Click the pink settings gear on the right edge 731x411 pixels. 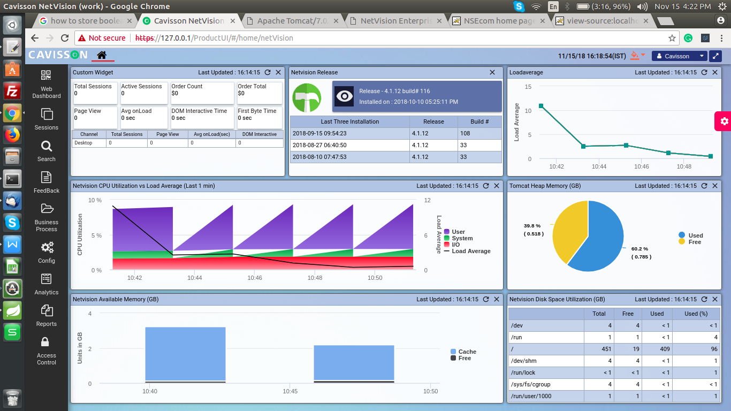[724, 121]
